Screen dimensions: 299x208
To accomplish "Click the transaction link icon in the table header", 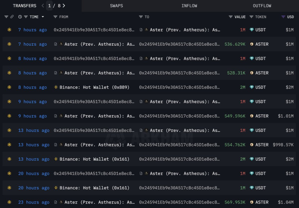I will click(x=12, y=17).
